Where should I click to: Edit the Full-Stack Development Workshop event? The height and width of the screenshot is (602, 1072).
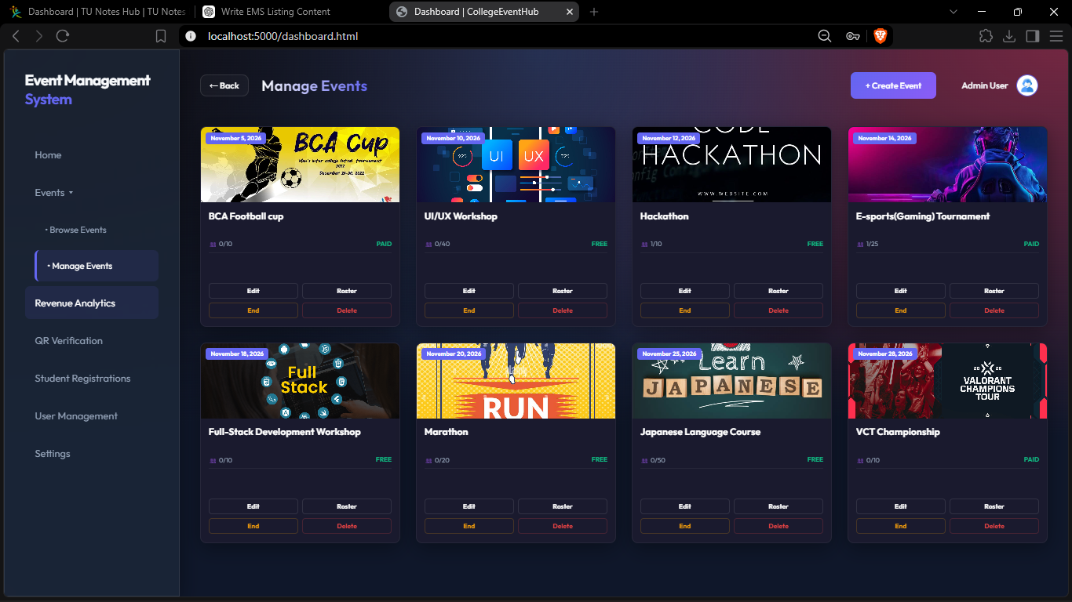click(x=253, y=506)
